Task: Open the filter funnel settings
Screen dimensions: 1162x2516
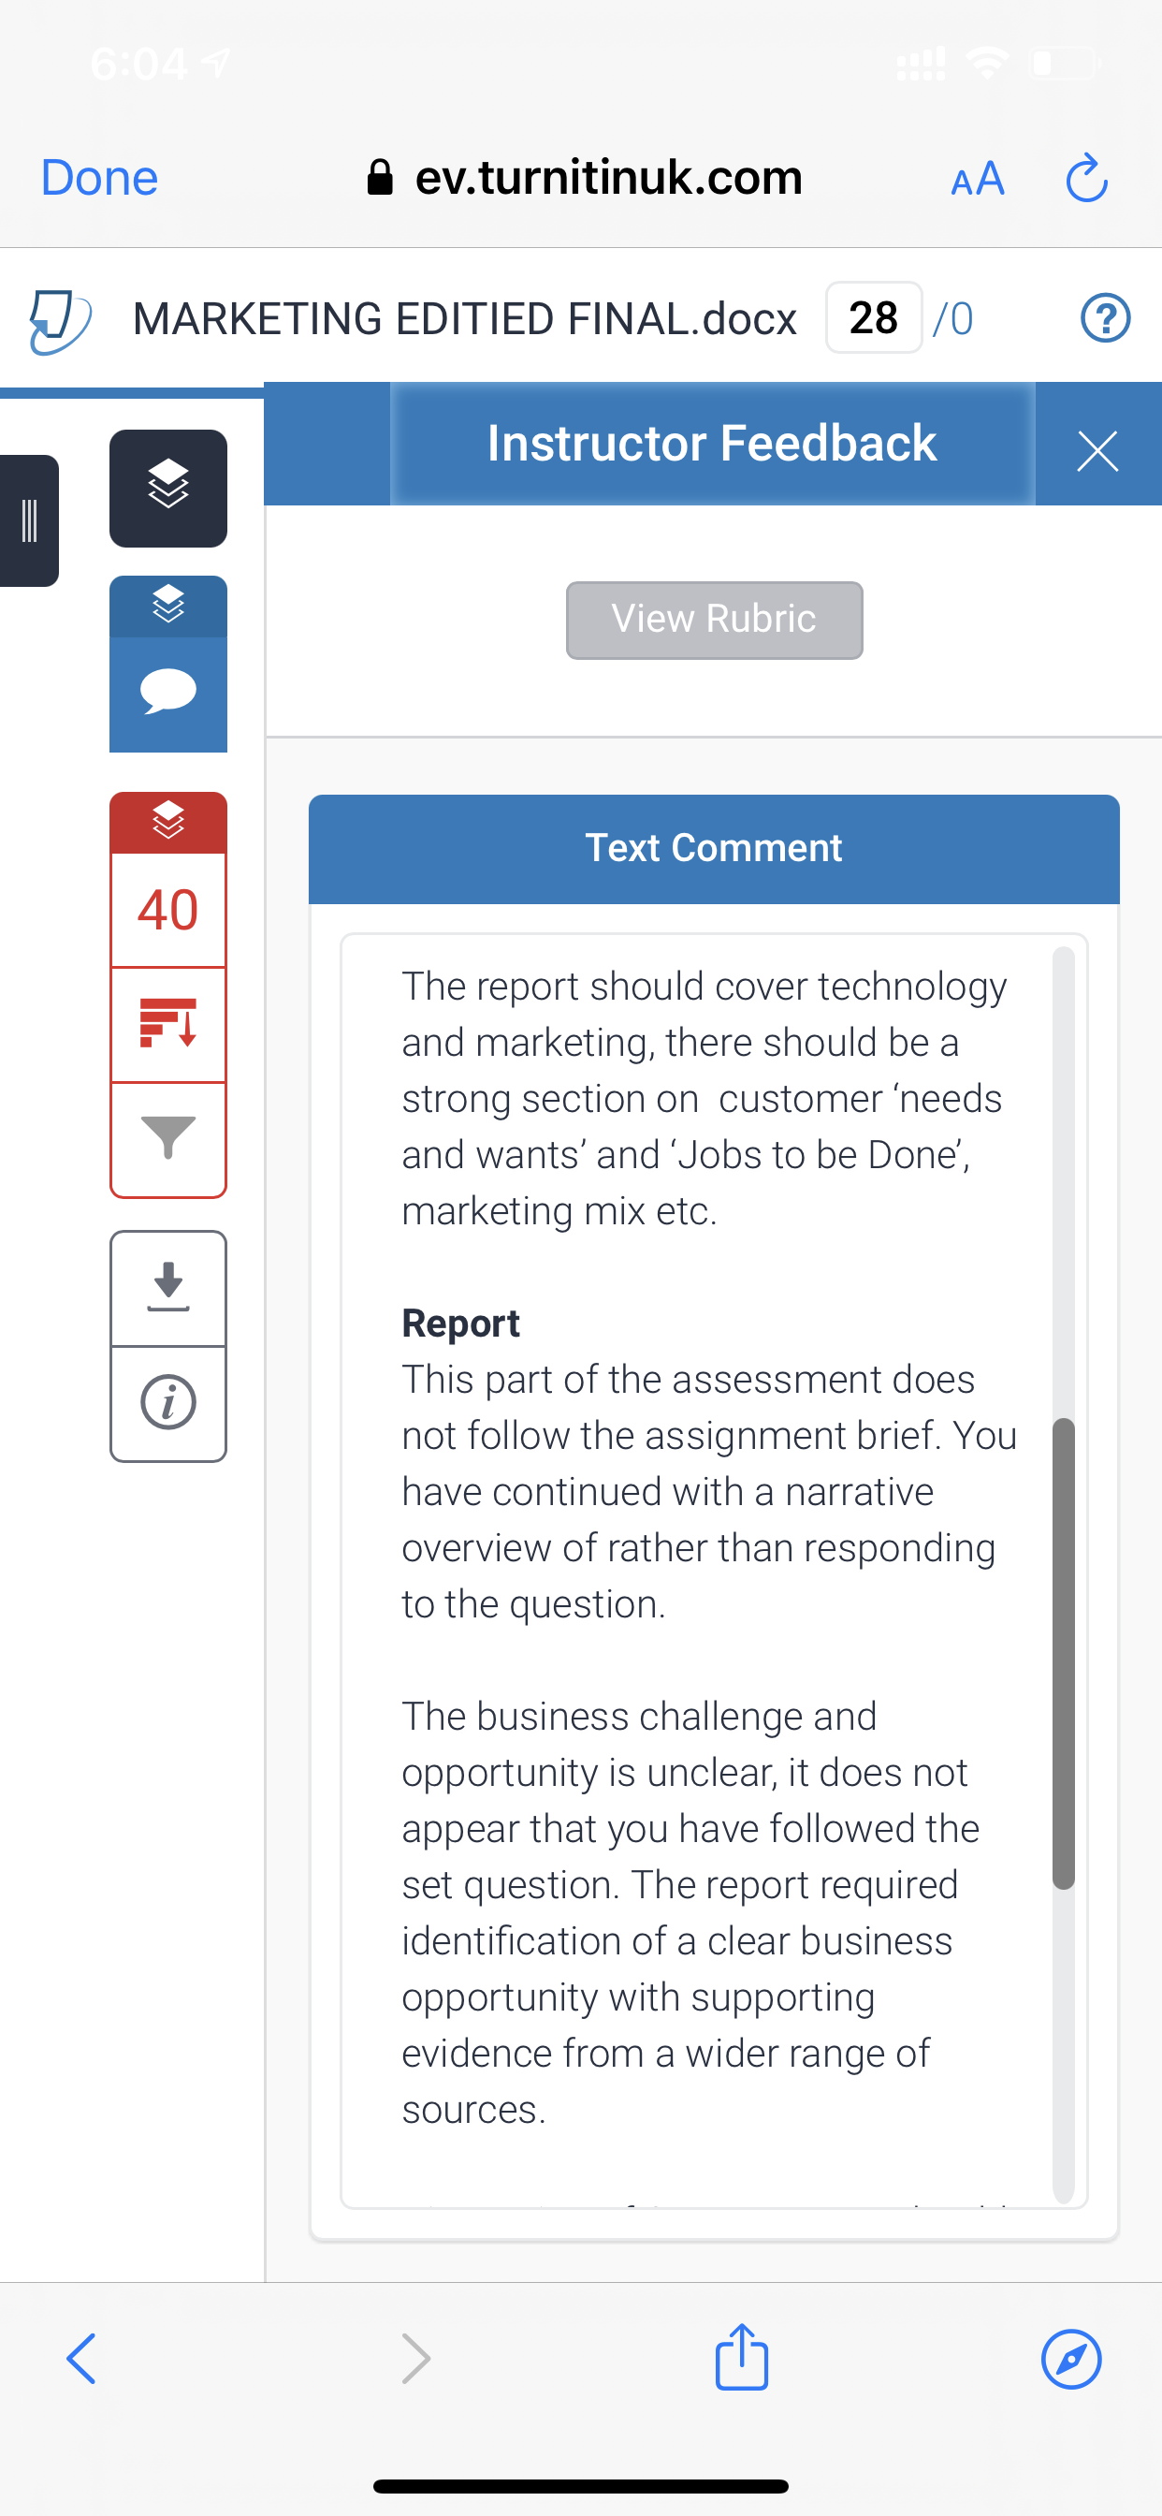Action: [x=168, y=1138]
